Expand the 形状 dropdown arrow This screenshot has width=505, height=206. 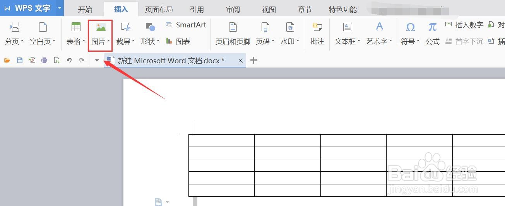[x=158, y=41]
